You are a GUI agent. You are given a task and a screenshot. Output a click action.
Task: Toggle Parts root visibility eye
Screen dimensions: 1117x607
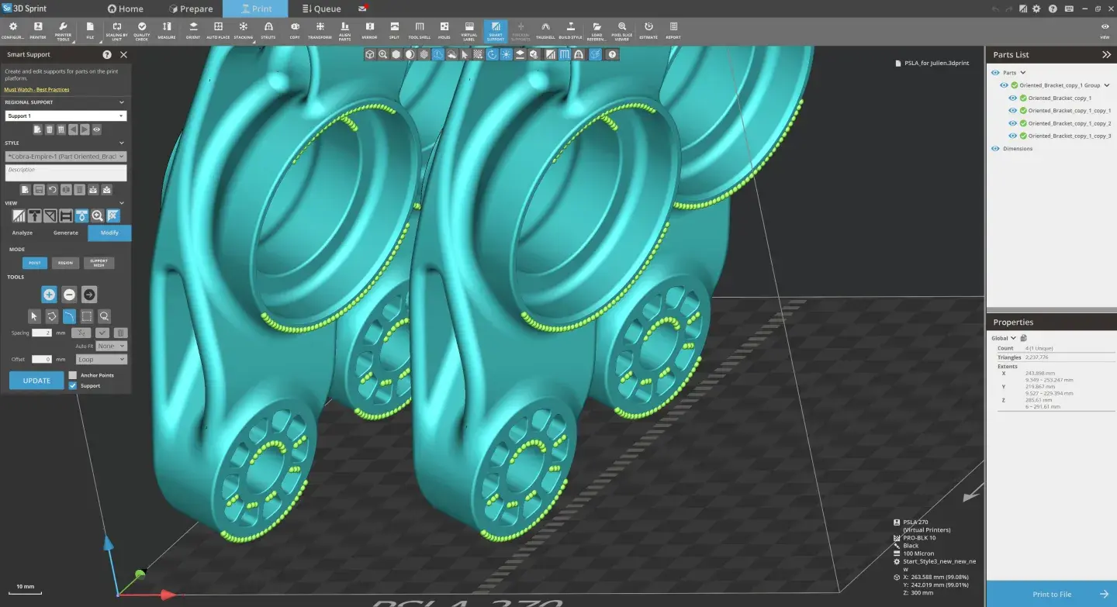click(x=995, y=73)
